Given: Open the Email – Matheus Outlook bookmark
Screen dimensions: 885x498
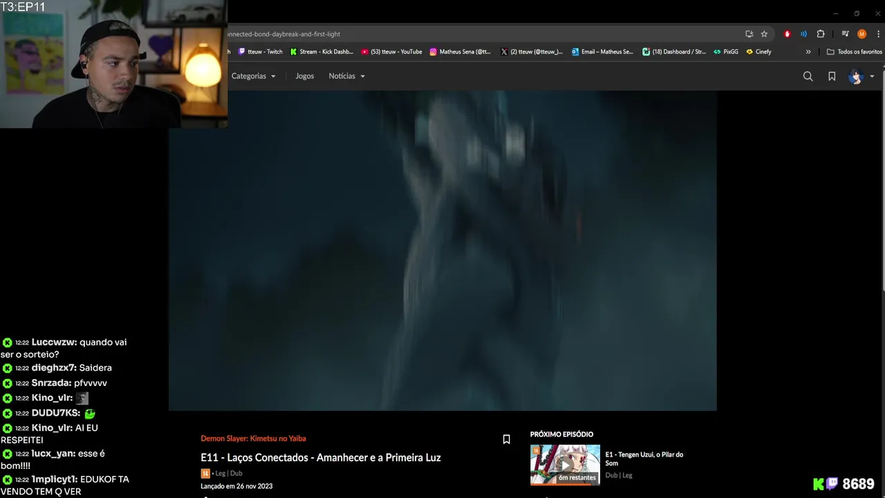Looking at the screenshot, I should tap(602, 52).
